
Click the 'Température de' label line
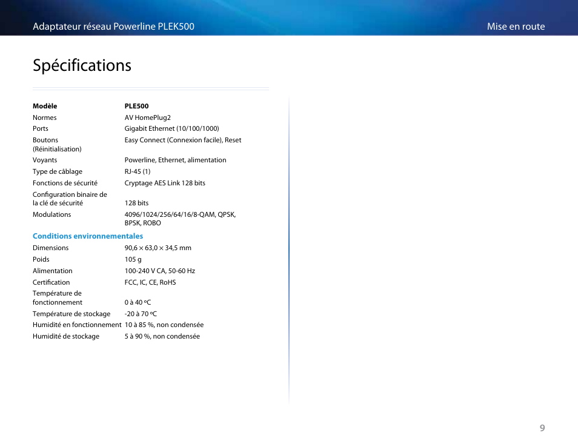(x=57, y=293)
